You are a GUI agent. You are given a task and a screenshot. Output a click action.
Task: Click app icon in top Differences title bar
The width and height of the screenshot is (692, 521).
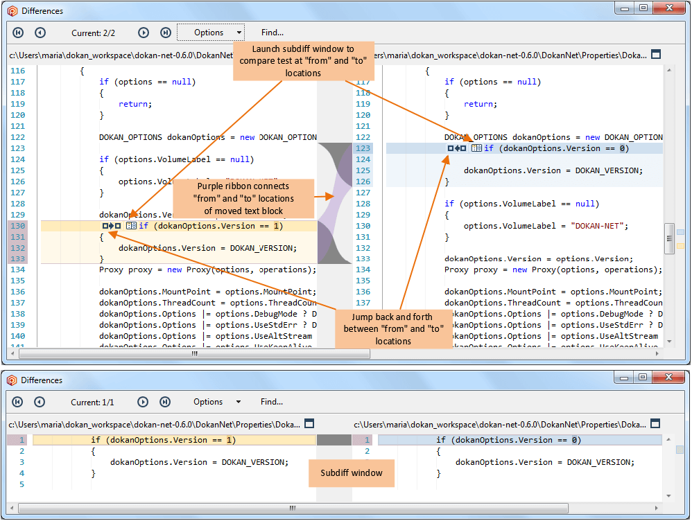point(12,11)
